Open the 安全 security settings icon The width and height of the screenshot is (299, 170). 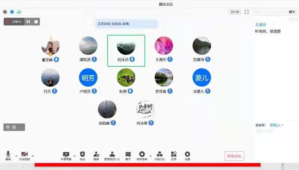point(83,155)
